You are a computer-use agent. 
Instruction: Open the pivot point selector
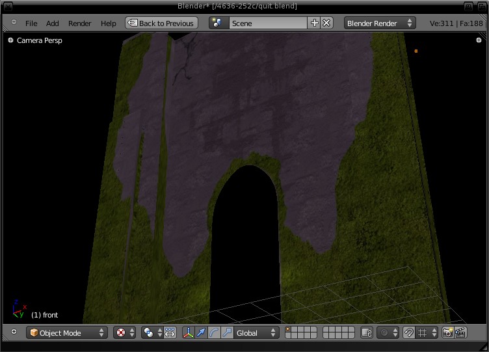click(152, 333)
